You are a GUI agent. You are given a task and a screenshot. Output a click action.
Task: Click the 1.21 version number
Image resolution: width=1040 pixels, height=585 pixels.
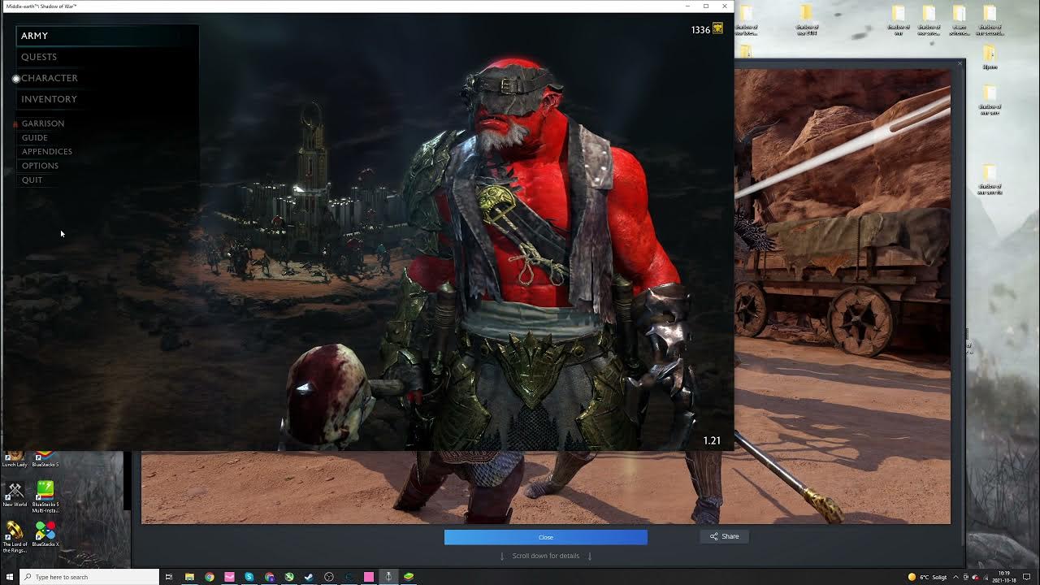712,440
